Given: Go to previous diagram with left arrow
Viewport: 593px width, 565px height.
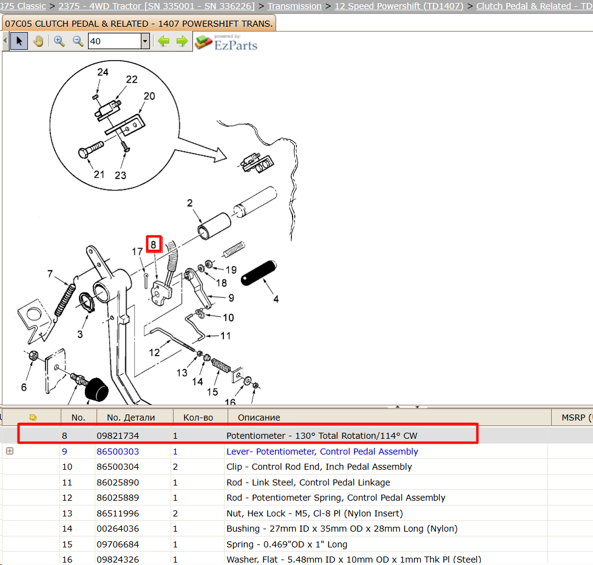Looking at the screenshot, I should coord(163,41).
